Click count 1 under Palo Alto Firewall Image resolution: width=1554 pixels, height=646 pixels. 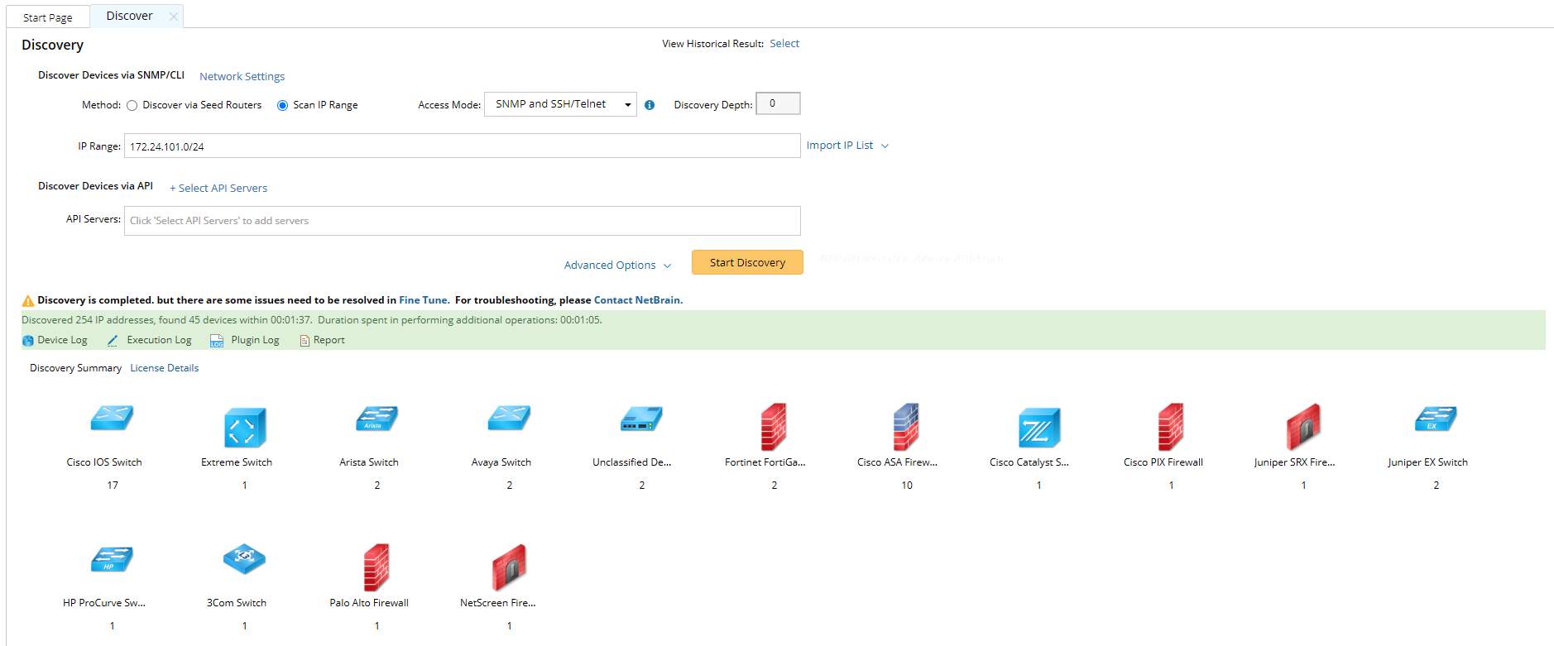coord(377,626)
